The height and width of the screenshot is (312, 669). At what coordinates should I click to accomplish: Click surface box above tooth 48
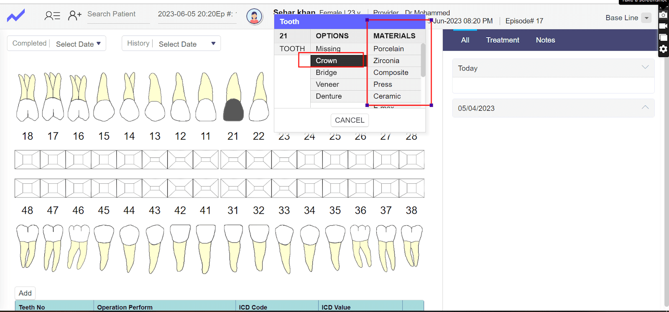point(28,188)
